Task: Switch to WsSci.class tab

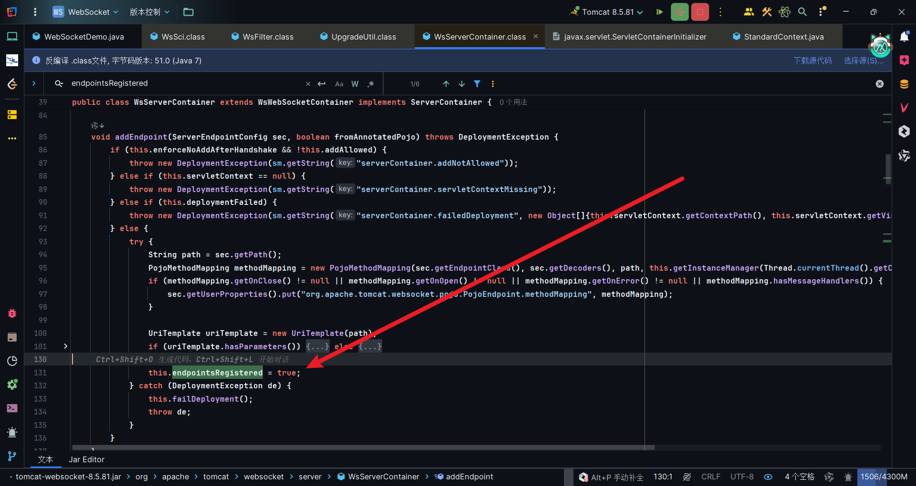Action: 177,37
